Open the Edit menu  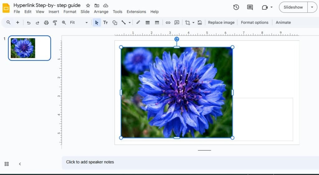click(x=28, y=12)
